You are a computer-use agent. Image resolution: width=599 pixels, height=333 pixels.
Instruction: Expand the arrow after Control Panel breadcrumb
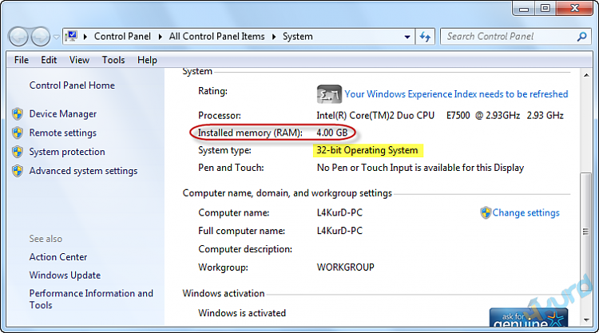click(160, 37)
